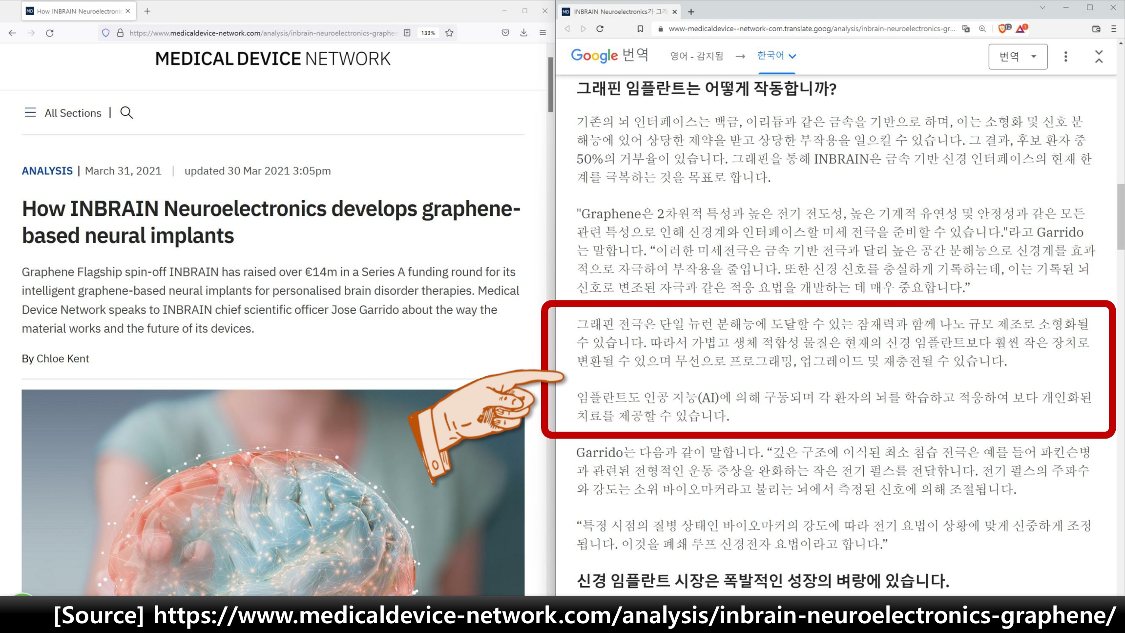Collapse Google Translate toolbar chevrons
Viewport: 1125px width, 633px height.
tap(1099, 57)
